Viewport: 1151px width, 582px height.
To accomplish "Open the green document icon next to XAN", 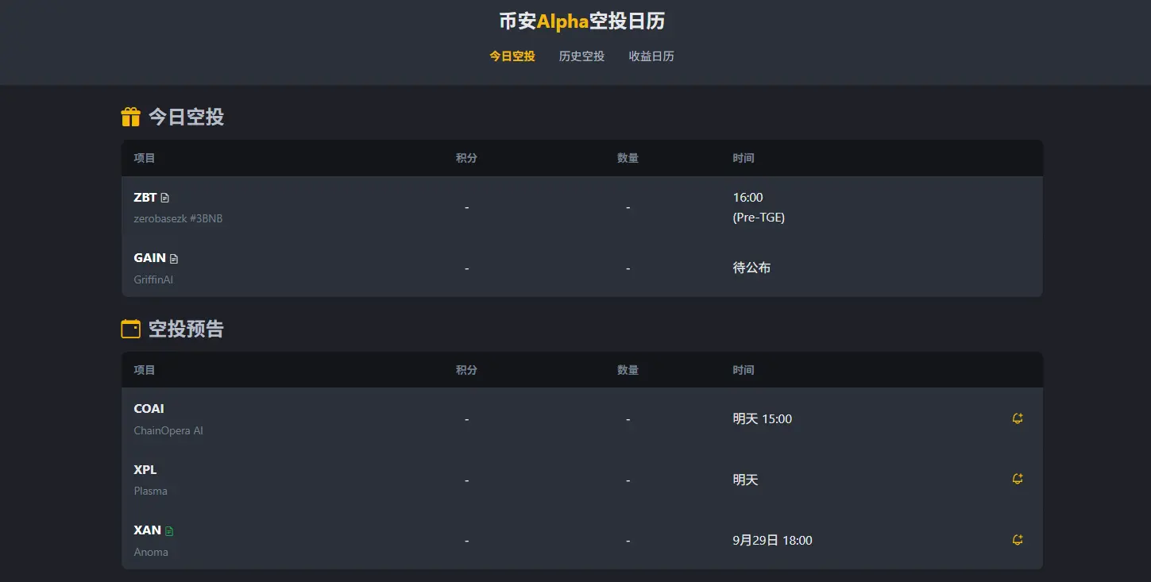I will tap(171, 530).
